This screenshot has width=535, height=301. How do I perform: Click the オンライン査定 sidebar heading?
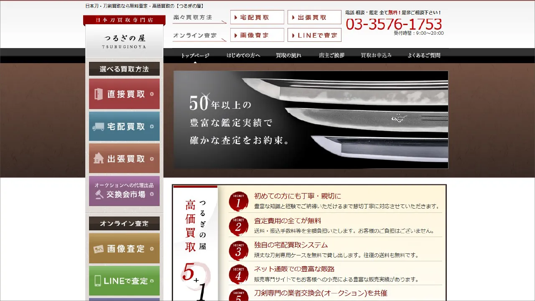tap(124, 223)
